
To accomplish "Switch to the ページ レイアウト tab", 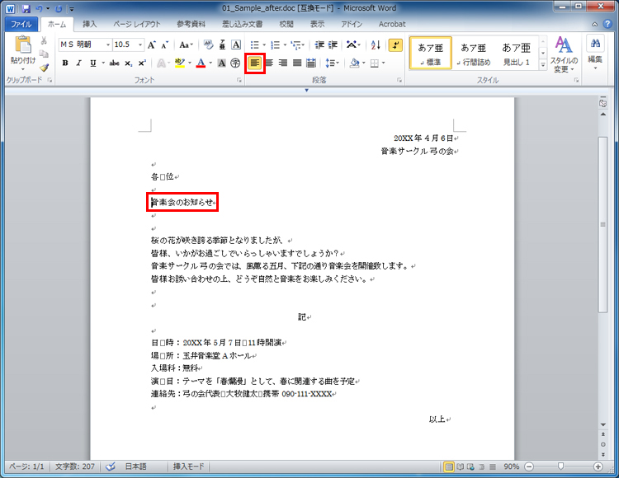I will (137, 24).
